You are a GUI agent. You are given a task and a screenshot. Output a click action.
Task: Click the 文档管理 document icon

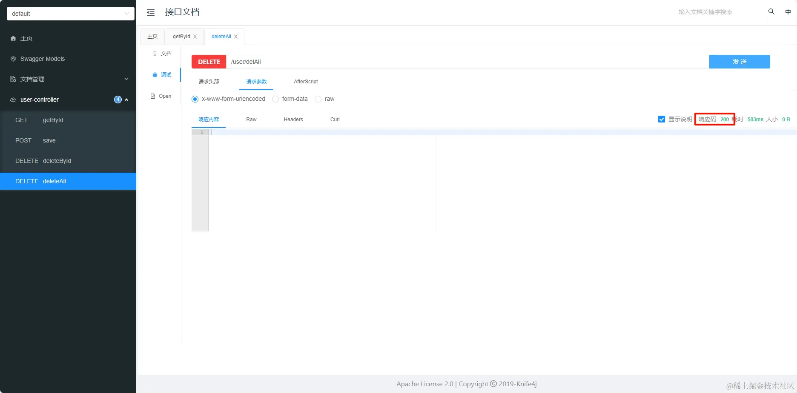[13, 79]
